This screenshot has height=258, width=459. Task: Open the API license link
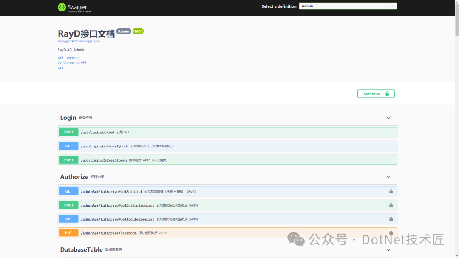pyautogui.click(x=60, y=68)
